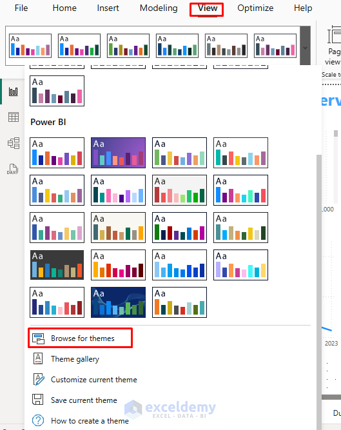Apply the dark gray background theme

[x=57, y=265]
